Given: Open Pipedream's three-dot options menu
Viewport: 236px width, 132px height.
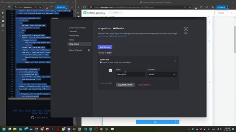Looking at the screenshot, I should click(232, 13).
